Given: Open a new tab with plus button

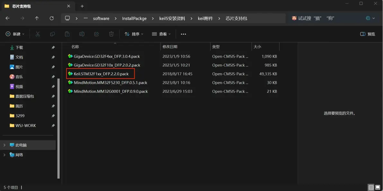Looking at the screenshot, I should click(x=82, y=6).
